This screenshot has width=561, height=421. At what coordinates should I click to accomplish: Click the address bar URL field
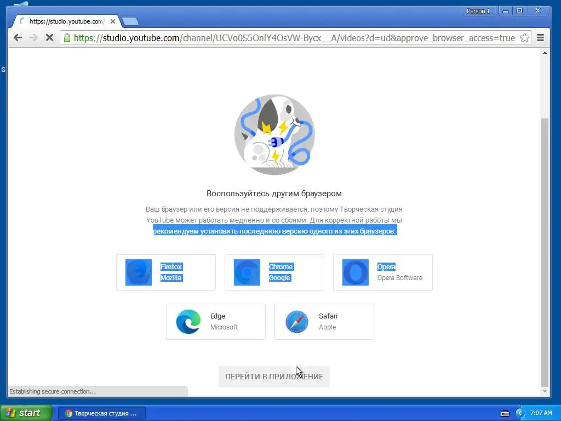[294, 38]
